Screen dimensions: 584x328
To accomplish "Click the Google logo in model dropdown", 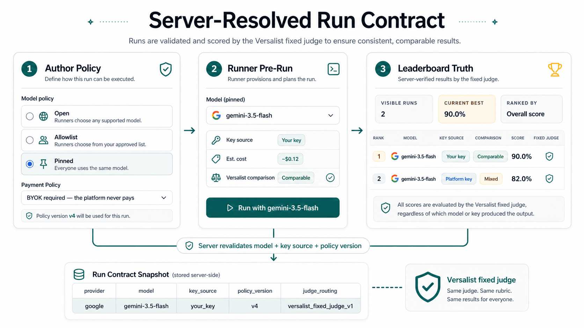I will [x=217, y=115].
